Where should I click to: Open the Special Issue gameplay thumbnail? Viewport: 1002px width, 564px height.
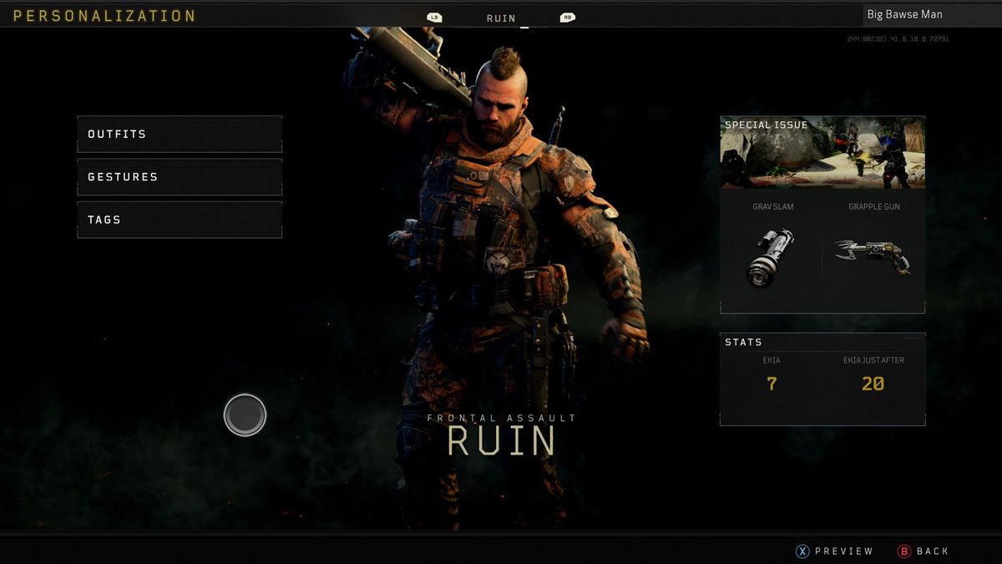coord(822,155)
